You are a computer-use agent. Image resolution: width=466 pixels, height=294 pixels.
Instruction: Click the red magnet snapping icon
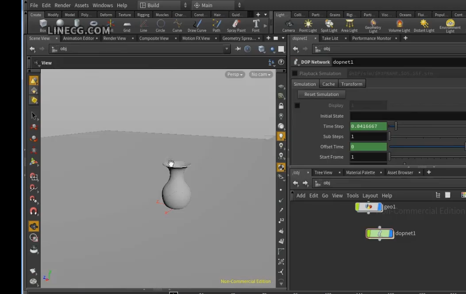[x=34, y=211]
